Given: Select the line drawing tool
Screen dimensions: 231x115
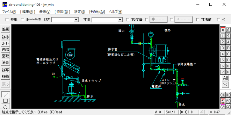Looking at the screenshot, I should click(6, 95).
